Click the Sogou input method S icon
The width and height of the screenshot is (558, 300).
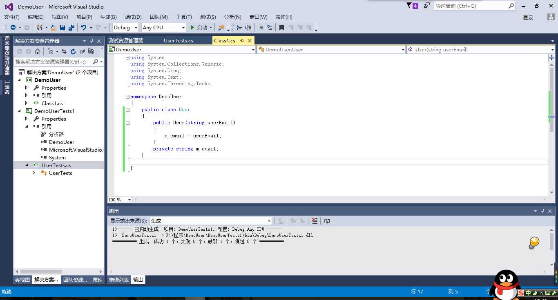(521, 293)
